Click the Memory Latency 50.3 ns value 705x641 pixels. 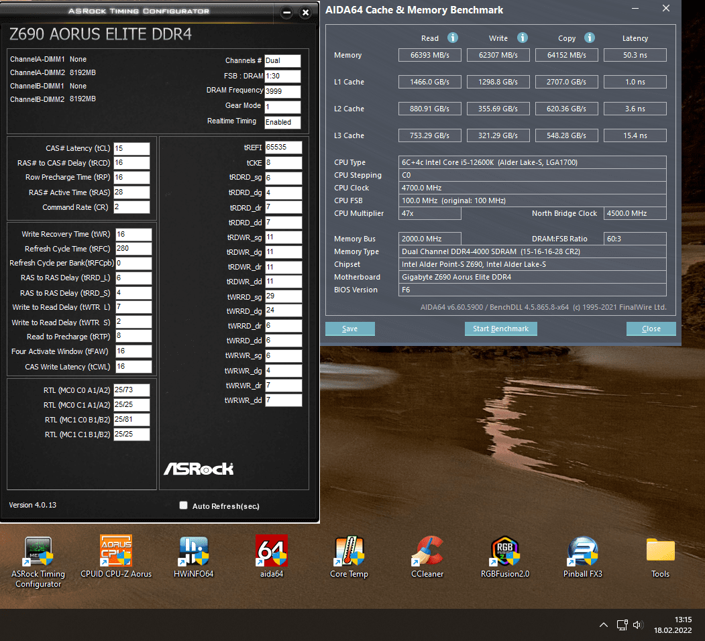635,55
